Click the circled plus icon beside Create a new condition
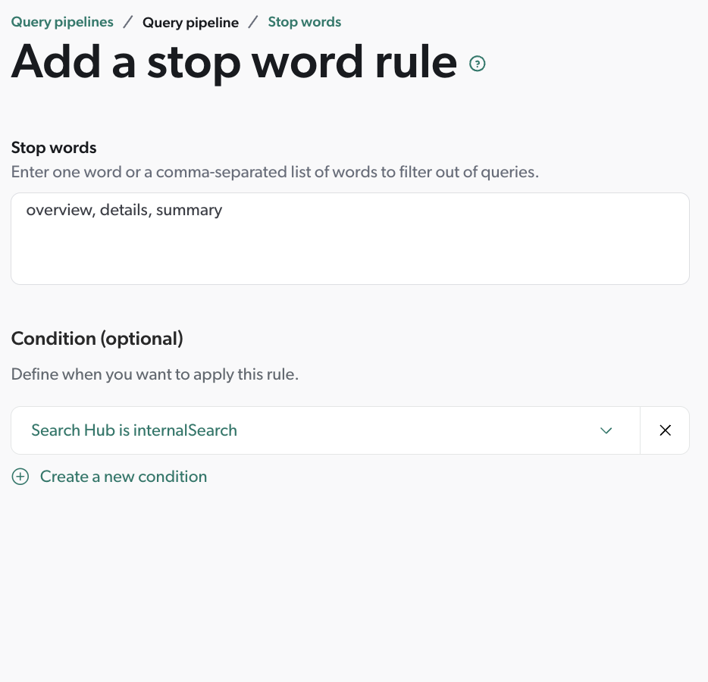 (x=20, y=477)
